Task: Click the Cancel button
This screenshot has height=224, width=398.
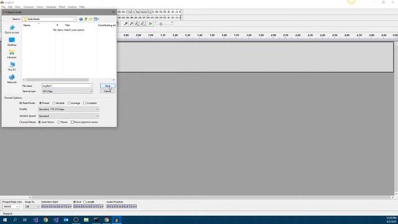Action: click(108, 91)
